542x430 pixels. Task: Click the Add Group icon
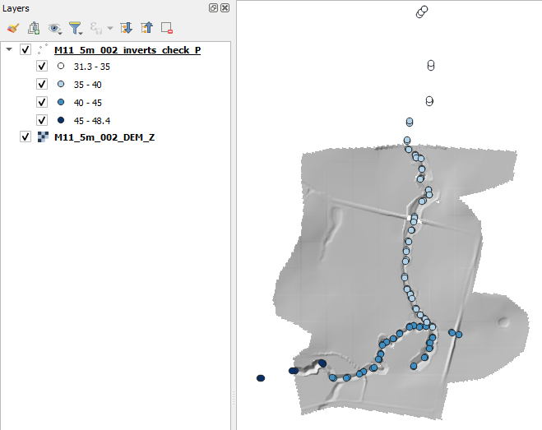coord(34,28)
